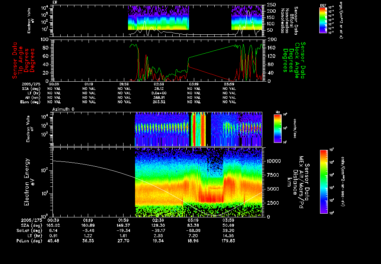The height and width of the screenshot is (264, 381).
Task: Click the 120 clock angle tick label
Action: pyautogui.click(x=271, y=56)
